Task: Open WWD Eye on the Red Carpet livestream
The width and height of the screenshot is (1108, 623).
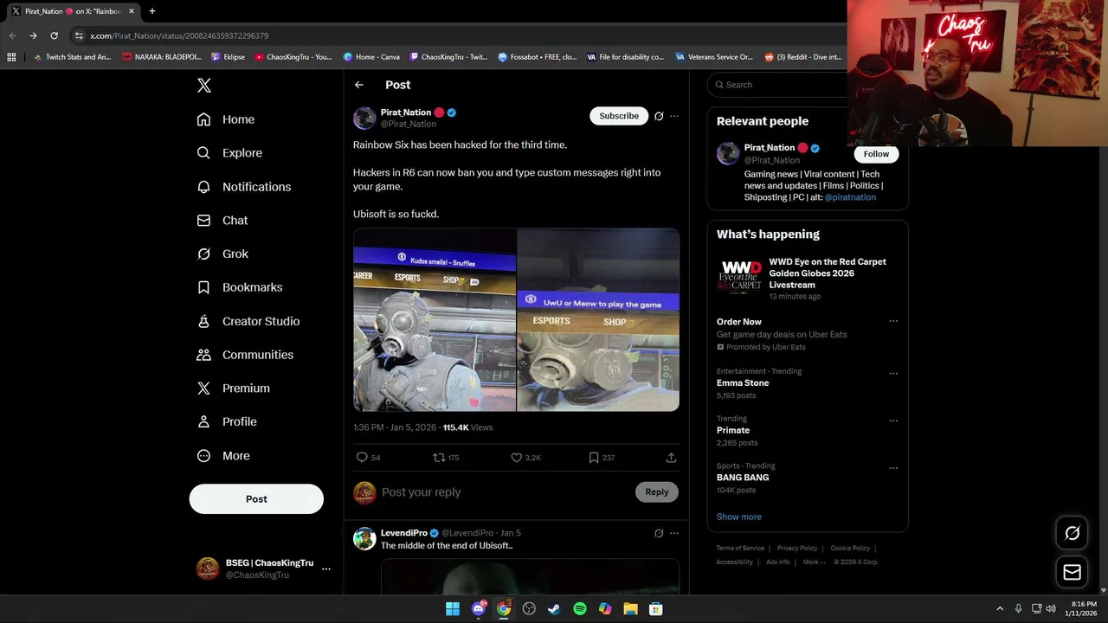Action: (808, 279)
